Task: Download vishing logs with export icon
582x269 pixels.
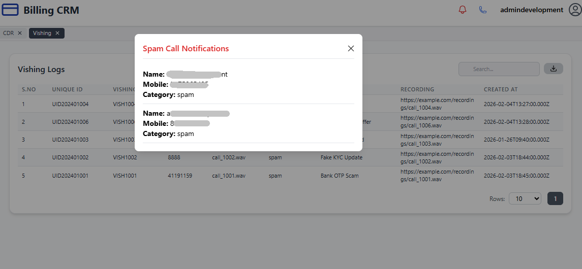Action: (x=554, y=69)
